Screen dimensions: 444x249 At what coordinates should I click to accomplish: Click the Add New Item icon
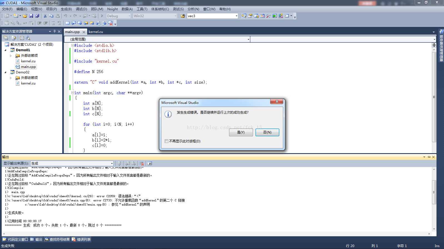[x=16, y=16]
